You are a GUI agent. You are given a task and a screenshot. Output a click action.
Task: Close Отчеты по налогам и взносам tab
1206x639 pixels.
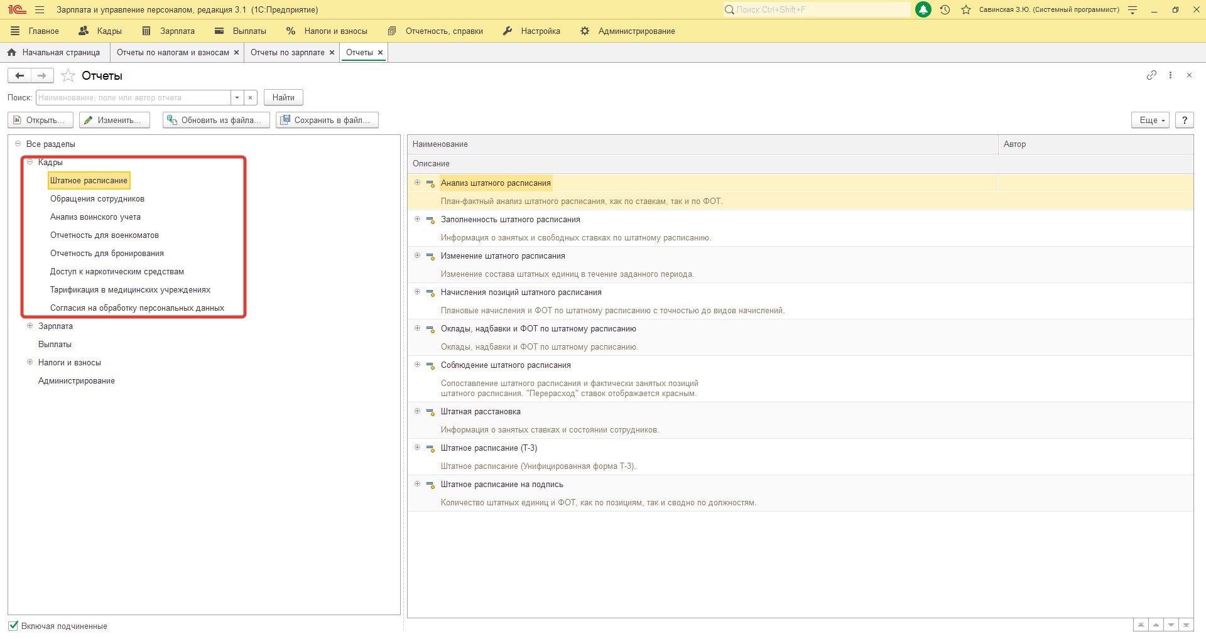coord(236,53)
